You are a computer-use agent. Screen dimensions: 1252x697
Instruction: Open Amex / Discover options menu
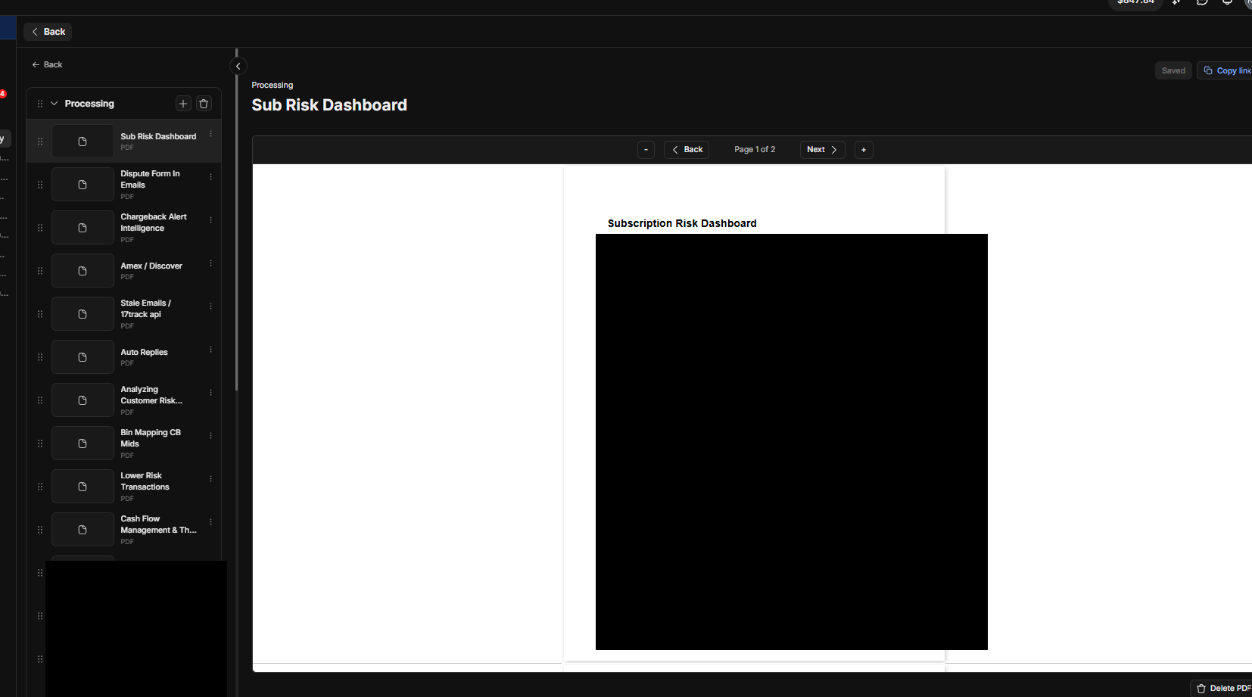210,263
